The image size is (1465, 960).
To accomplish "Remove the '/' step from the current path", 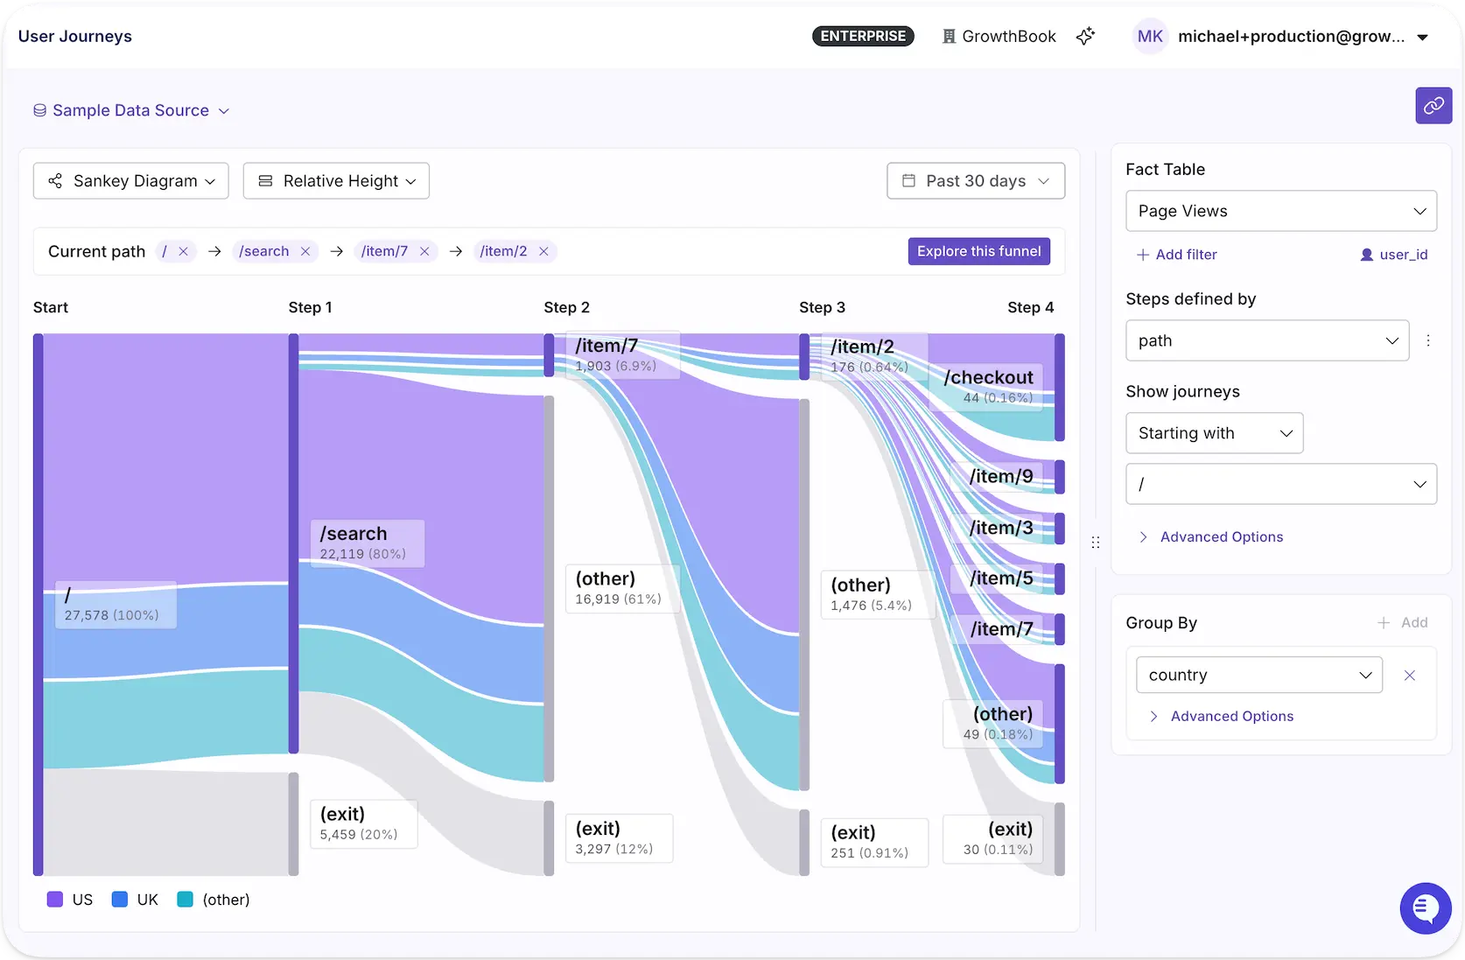I will pyautogui.click(x=183, y=251).
